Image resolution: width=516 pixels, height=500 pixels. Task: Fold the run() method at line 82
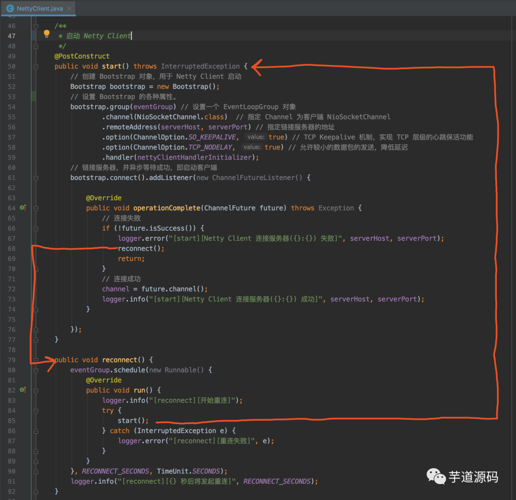coord(36,391)
